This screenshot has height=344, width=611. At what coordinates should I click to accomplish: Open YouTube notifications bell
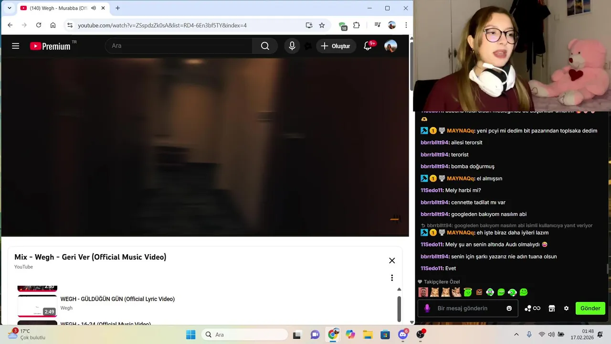click(x=368, y=46)
